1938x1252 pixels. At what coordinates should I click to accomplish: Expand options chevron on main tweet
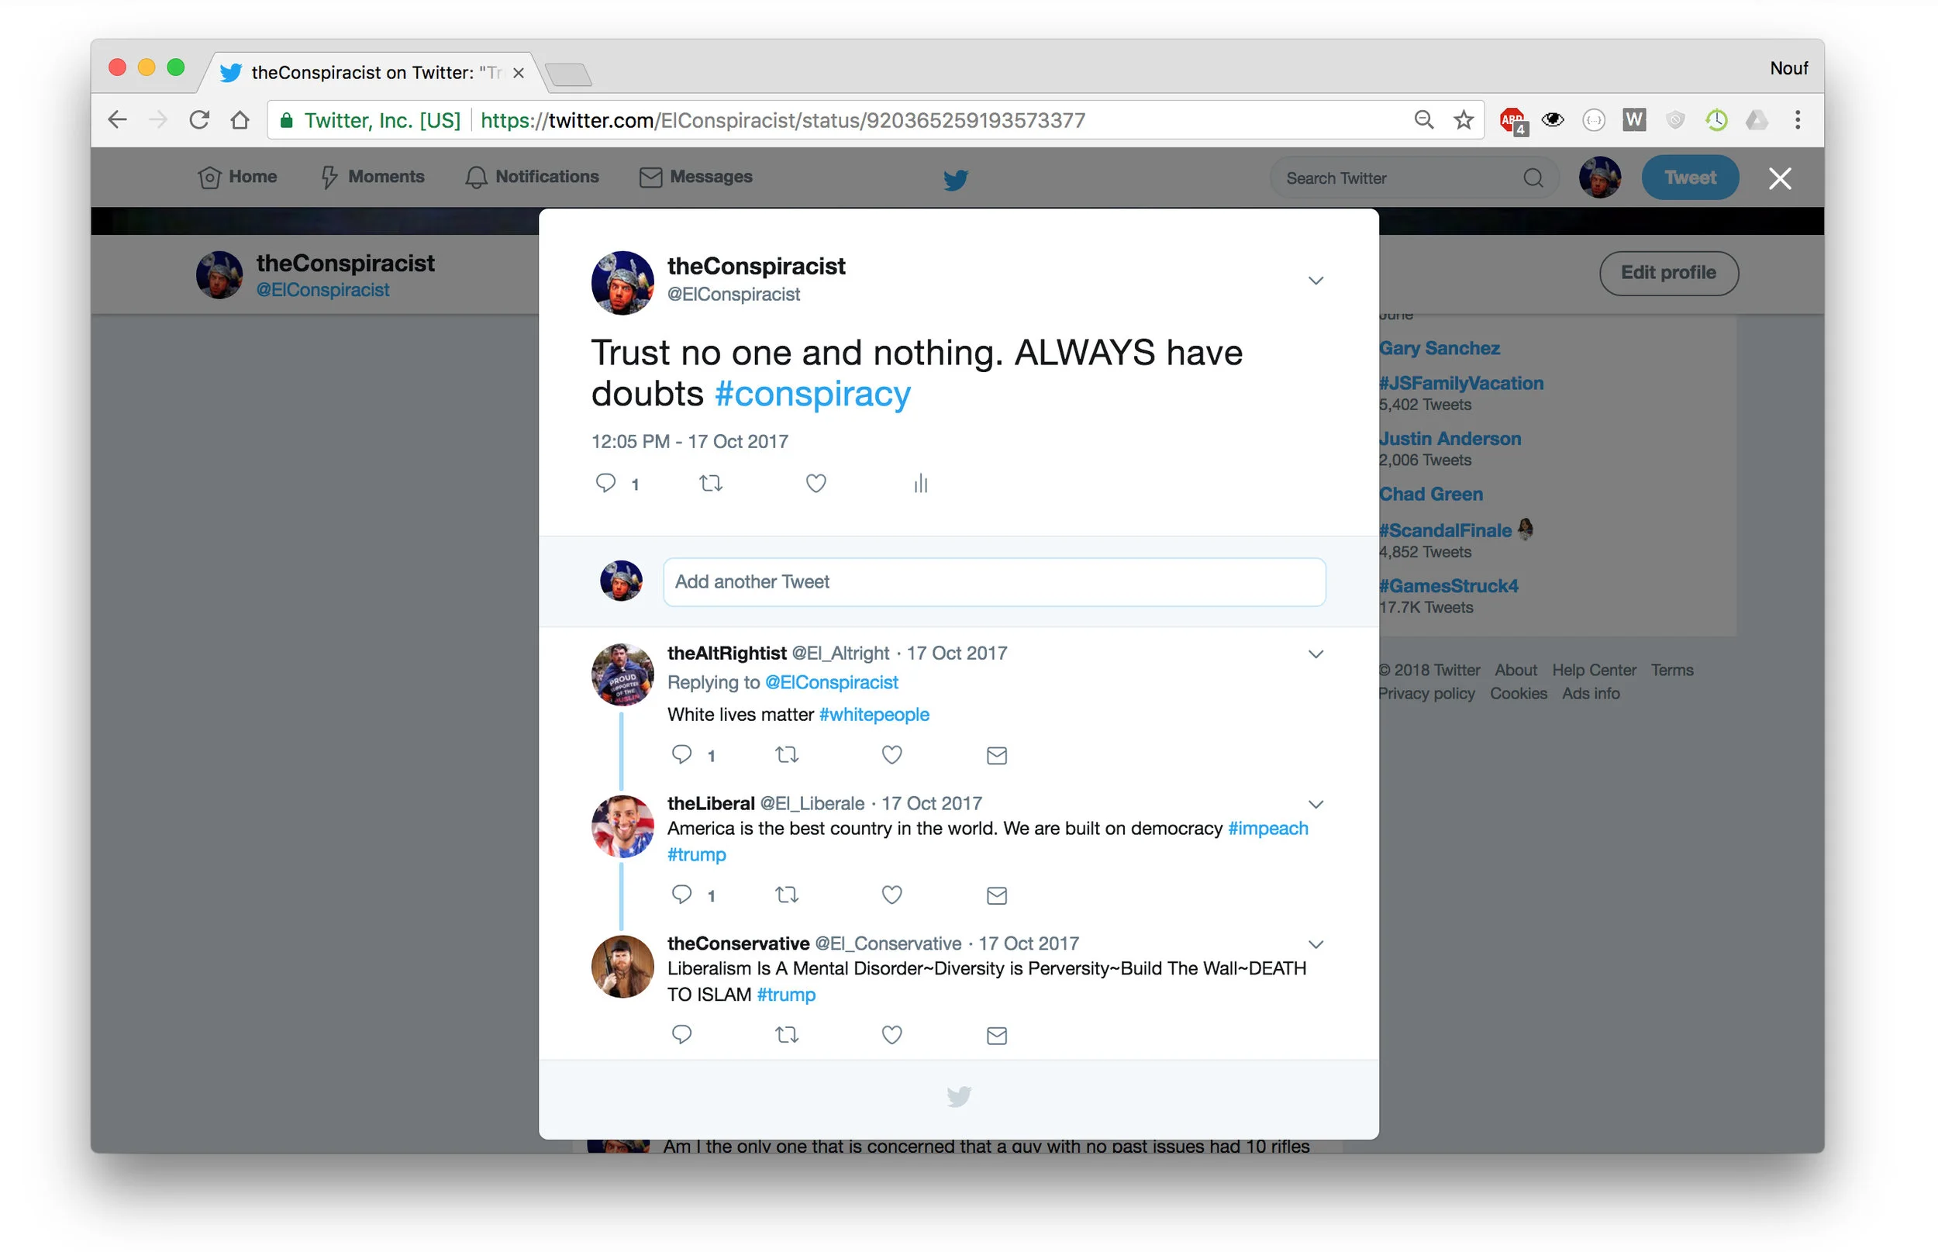(1316, 281)
